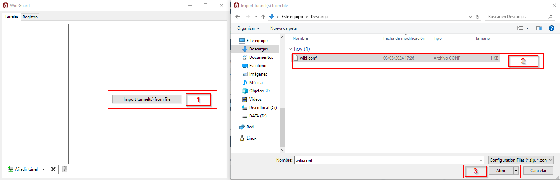This screenshot has height=180, width=560.
Task: Select the Túneles tab
Action: pyautogui.click(x=11, y=16)
